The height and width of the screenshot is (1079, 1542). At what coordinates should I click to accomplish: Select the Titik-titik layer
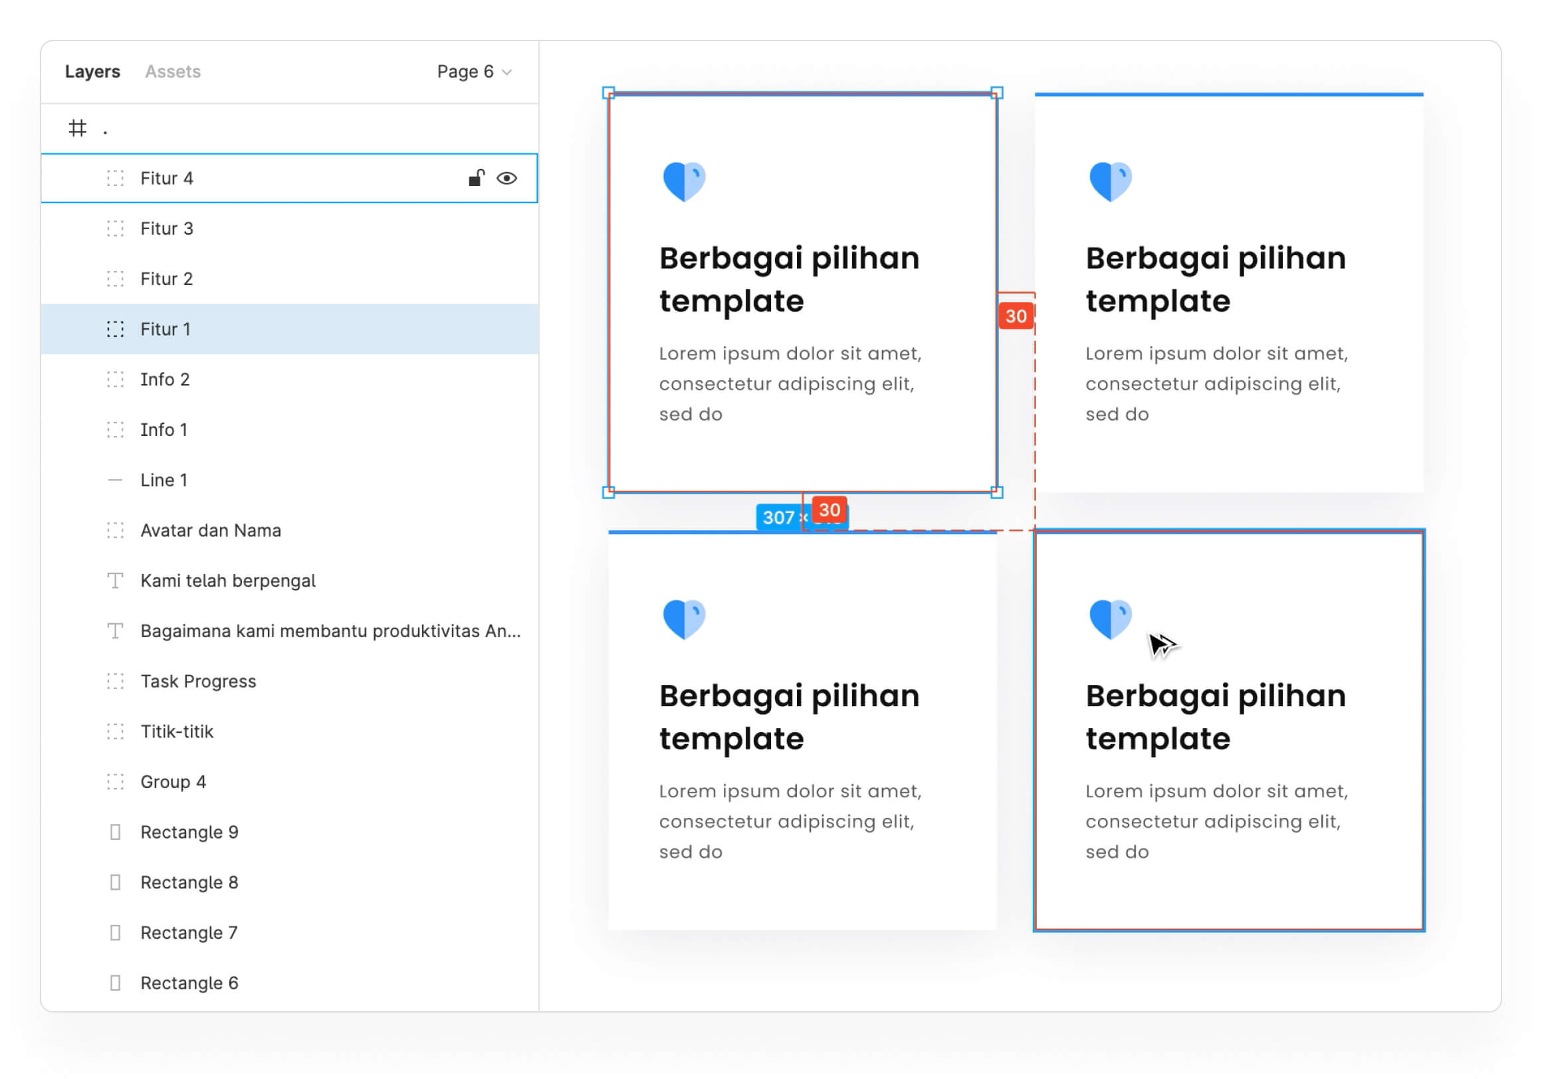pyautogui.click(x=177, y=732)
